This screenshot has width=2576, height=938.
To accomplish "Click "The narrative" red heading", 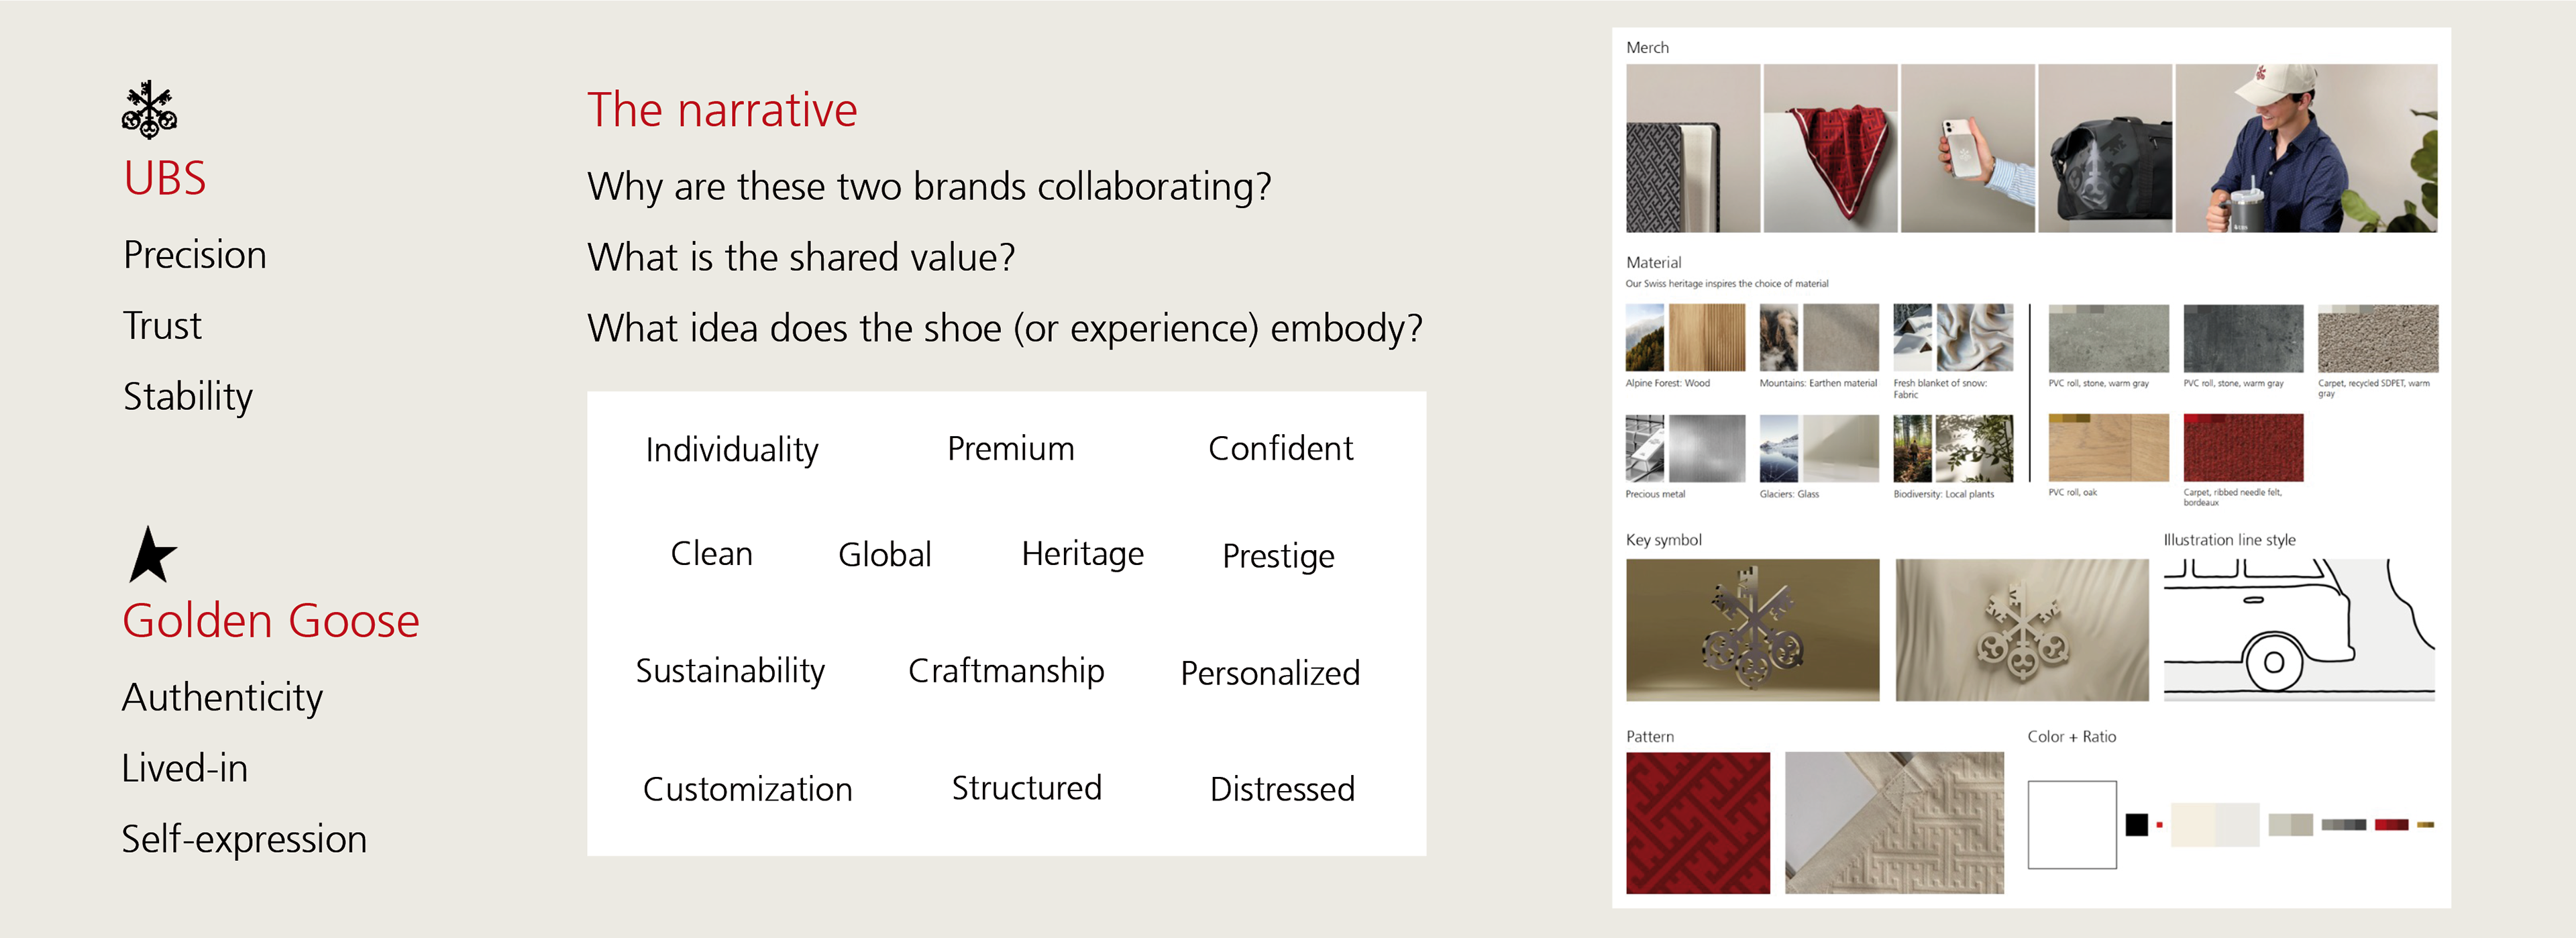I will coord(722,110).
